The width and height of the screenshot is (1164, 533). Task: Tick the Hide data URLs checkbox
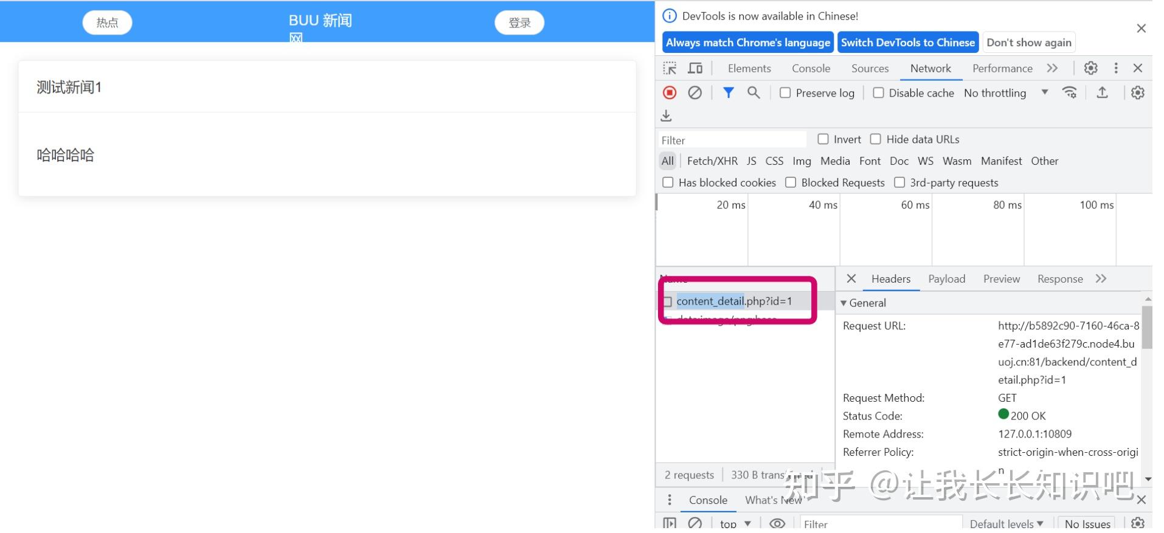875,139
